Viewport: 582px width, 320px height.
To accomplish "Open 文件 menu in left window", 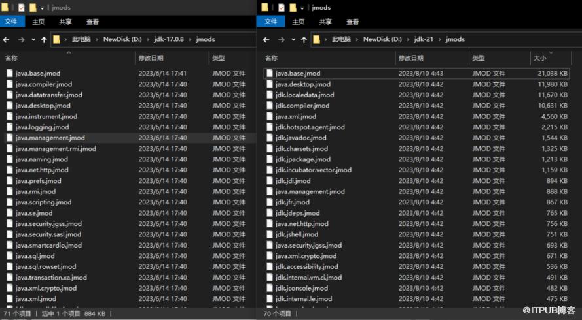I will [x=11, y=22].
